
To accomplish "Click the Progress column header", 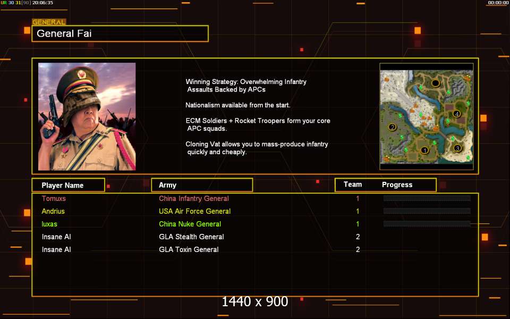I will tap(397, 184).
